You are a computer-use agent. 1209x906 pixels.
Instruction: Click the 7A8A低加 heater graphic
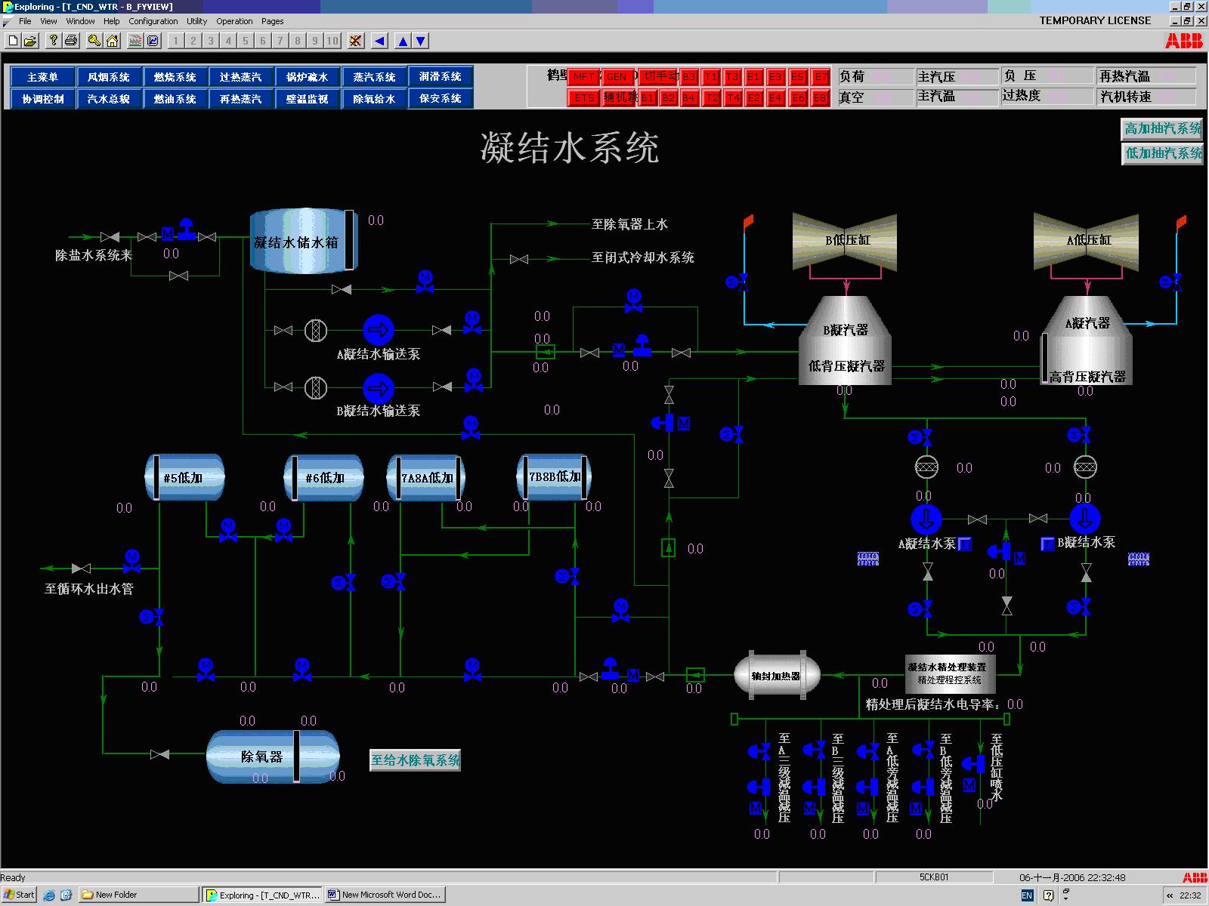point(426,477)
